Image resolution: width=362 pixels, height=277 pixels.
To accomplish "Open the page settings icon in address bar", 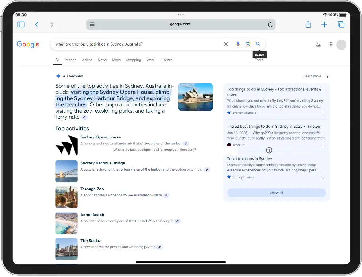I will tap(92, 25).
